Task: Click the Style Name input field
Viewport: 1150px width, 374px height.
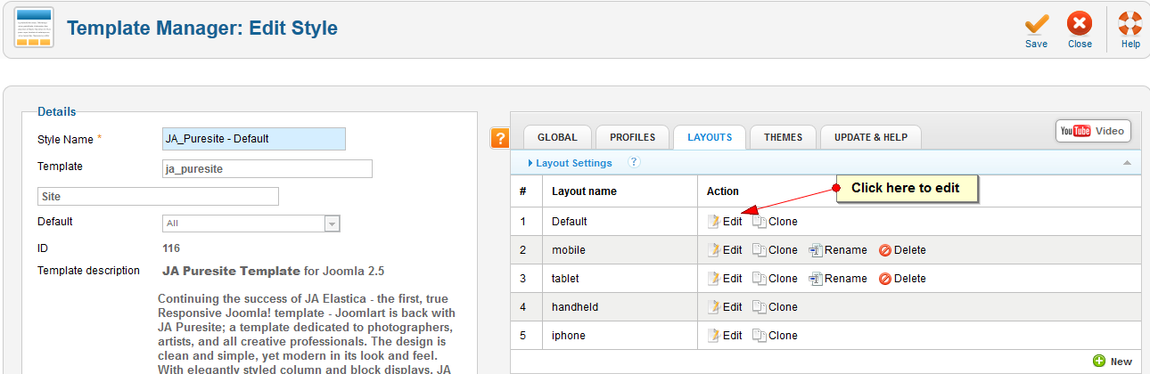Action: 254,139
